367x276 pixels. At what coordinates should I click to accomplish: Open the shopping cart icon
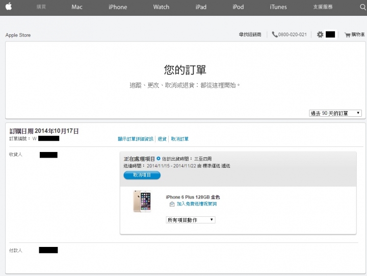[x=347, y=35]
